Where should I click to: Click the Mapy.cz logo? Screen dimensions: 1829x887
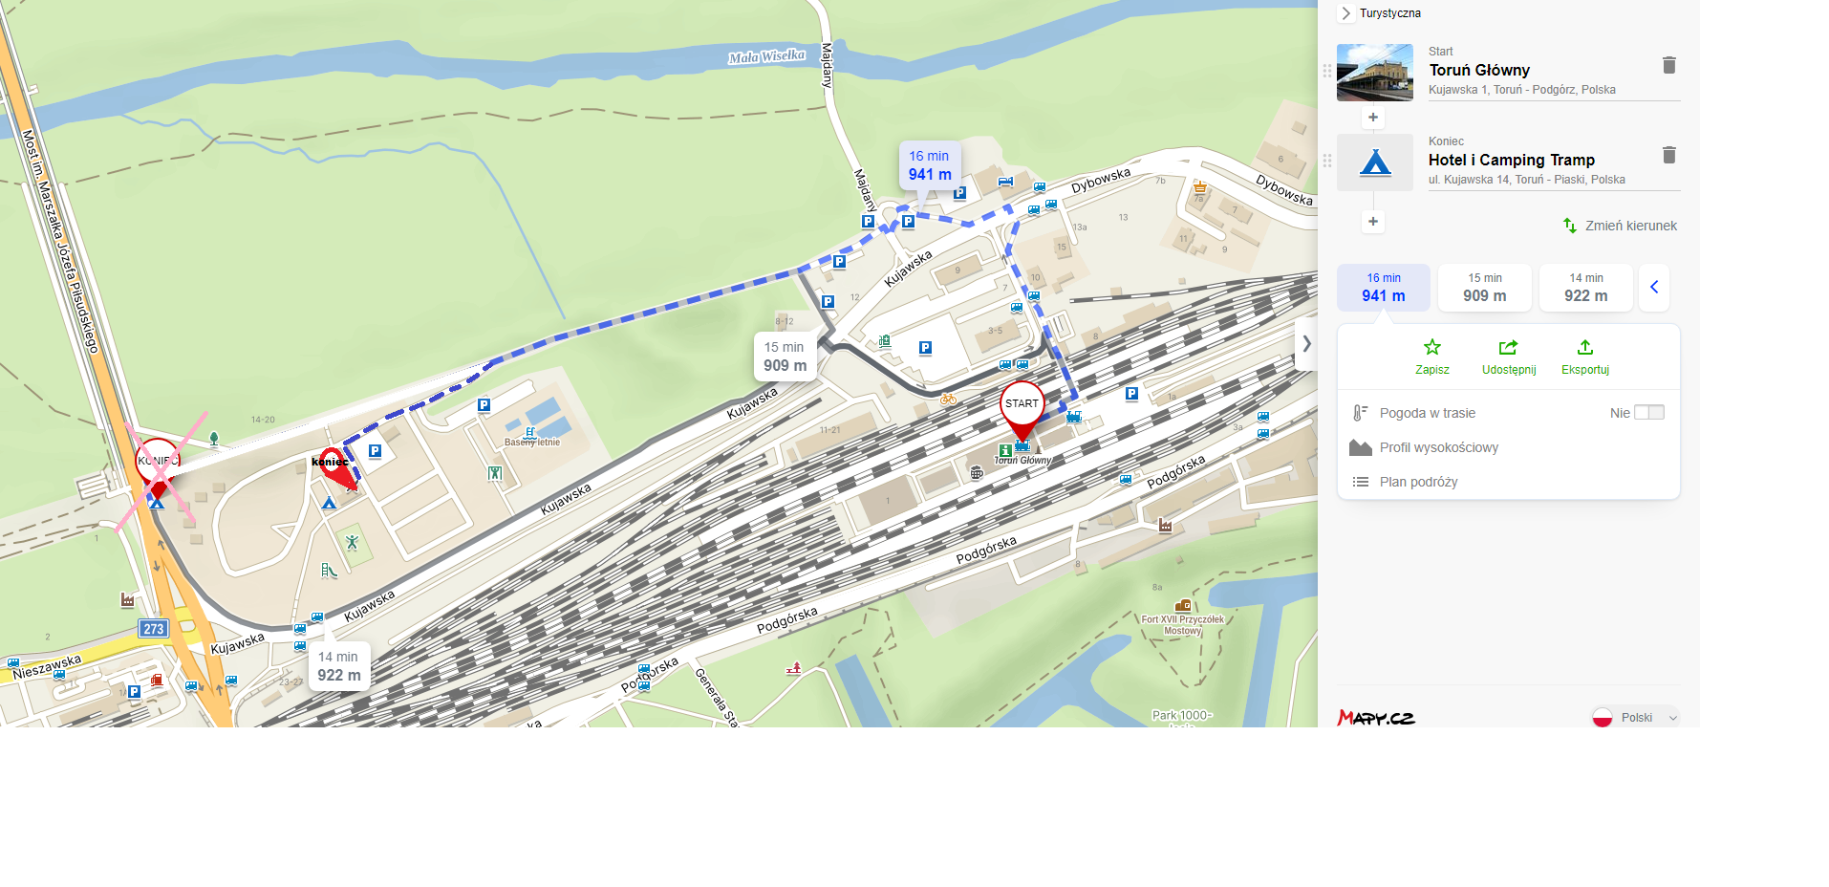pos(1376,718)
